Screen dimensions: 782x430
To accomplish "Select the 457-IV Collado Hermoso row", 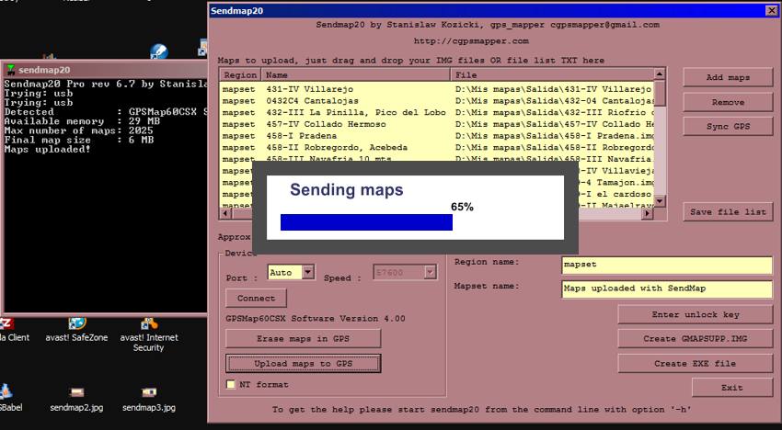I will 436,124.
